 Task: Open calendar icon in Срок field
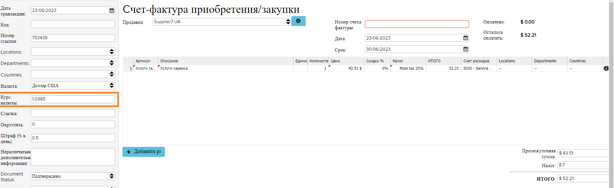(465, 49)
